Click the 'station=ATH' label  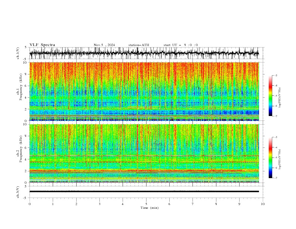coord(139,45)
